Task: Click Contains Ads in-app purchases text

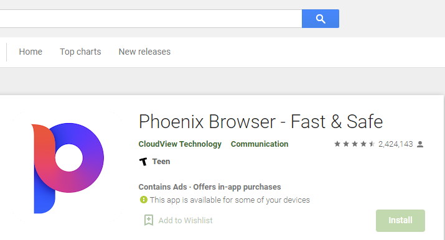Action: (210, 187)
